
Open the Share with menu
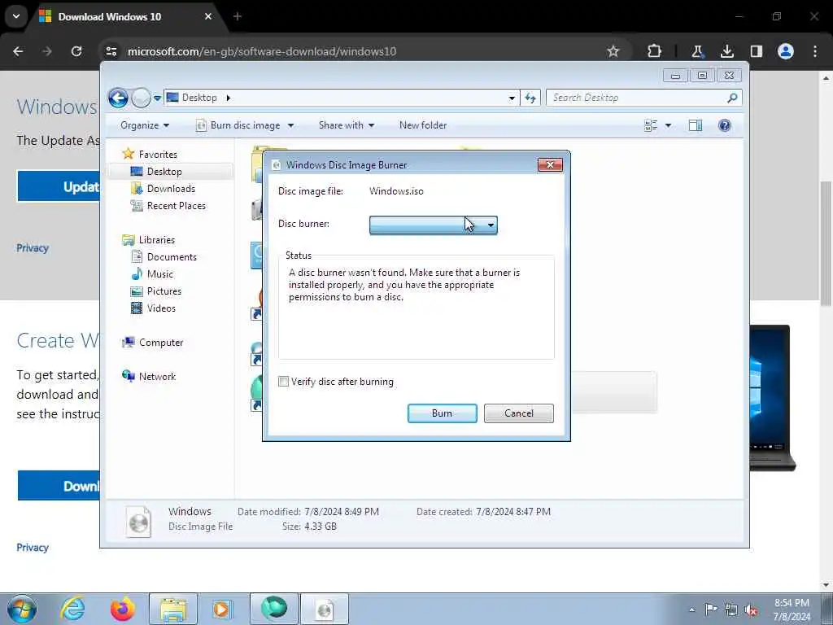347,125
